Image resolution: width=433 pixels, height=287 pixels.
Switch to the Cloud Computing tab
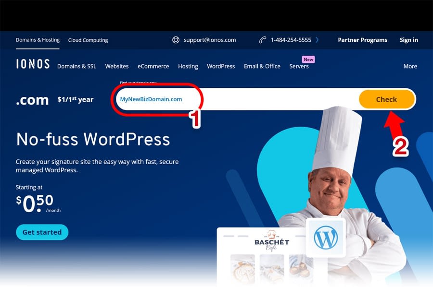click(x=88, y=40)
